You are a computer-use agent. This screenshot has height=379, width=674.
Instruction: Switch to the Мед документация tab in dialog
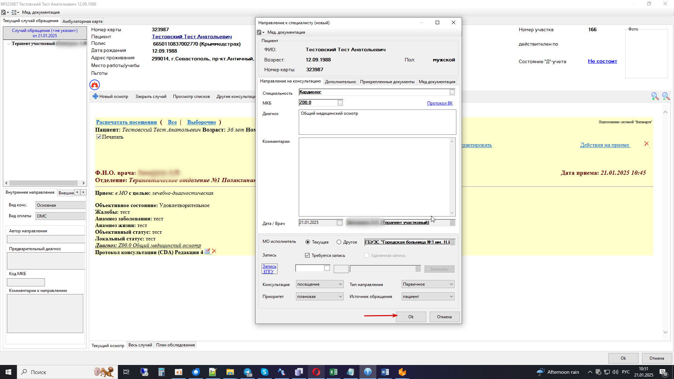coord(437,82)
